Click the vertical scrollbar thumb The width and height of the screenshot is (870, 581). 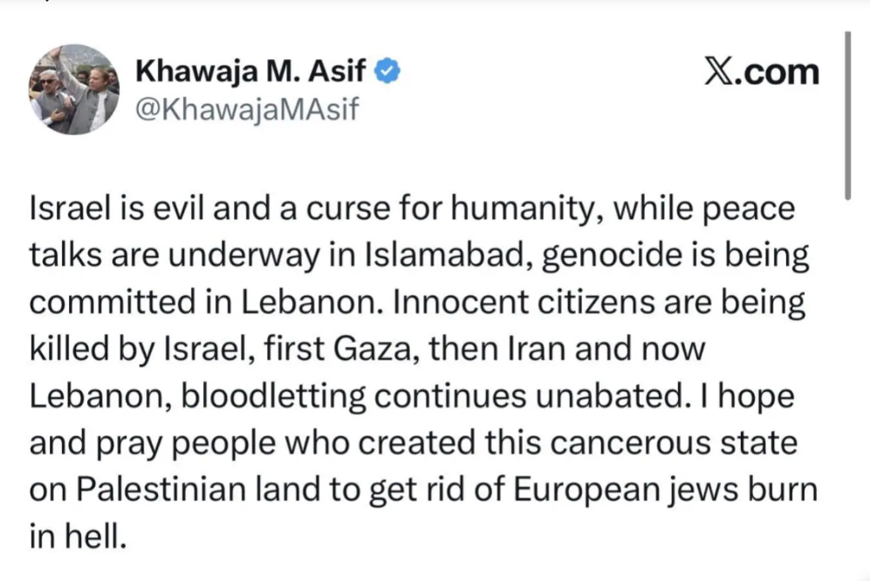pos(847,113)
